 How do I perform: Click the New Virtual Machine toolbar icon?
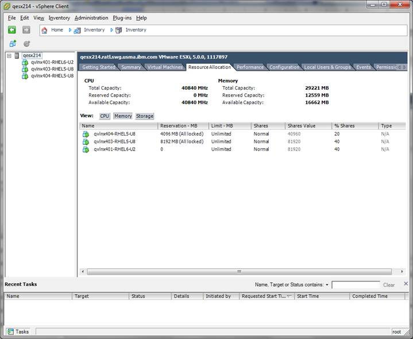tap(13, 44)
